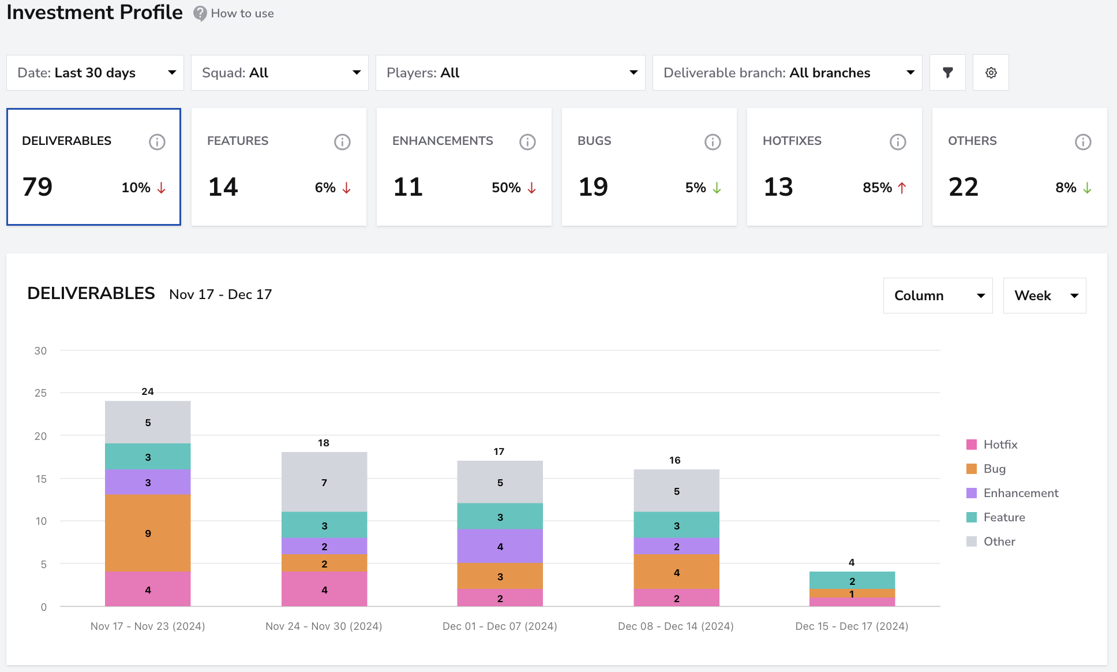Open the settings gear icon
1117x672 pixels.
991,73
